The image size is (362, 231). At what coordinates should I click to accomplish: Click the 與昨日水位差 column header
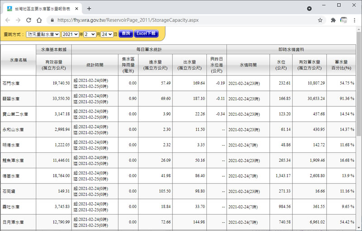pyautogui.click(x=217, y=65)
